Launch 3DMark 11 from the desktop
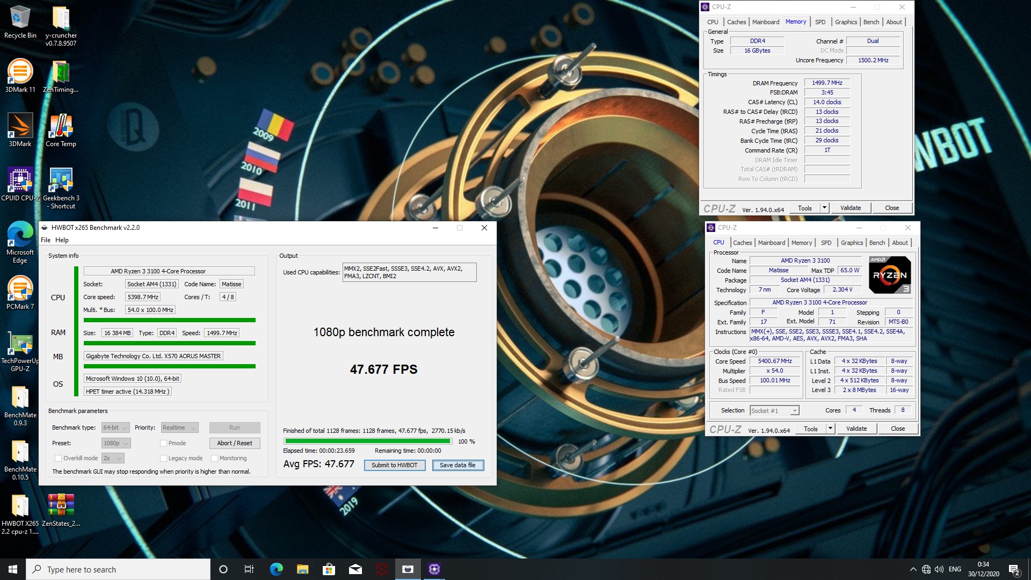The image size is (1031, 580). point(20,76)
